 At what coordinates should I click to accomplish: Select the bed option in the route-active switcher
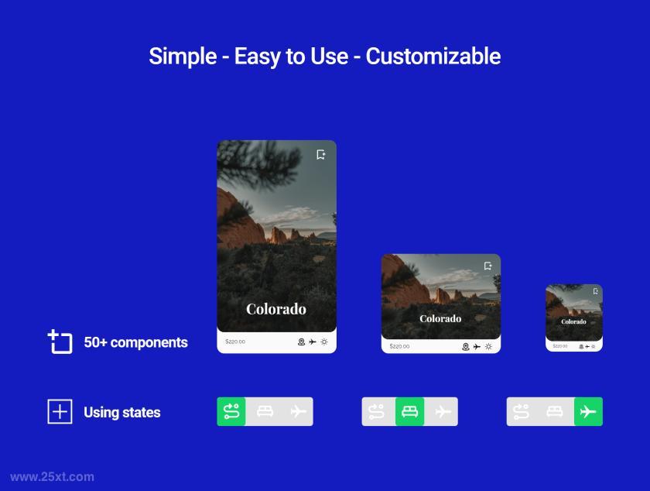[x=265, y=412]
